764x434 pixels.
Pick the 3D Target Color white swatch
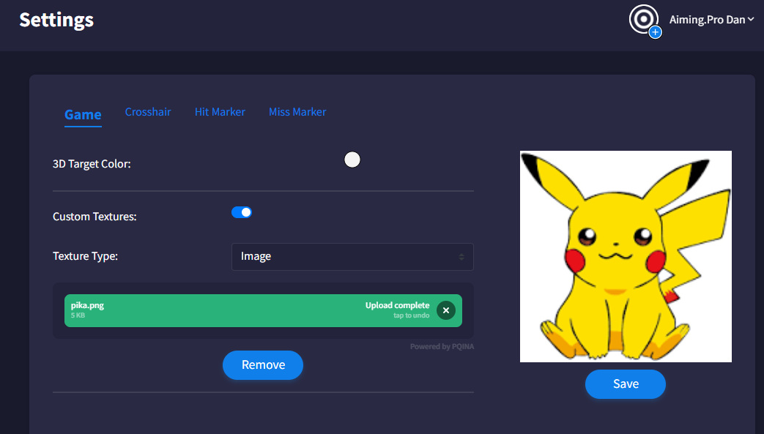click(352, 160)
